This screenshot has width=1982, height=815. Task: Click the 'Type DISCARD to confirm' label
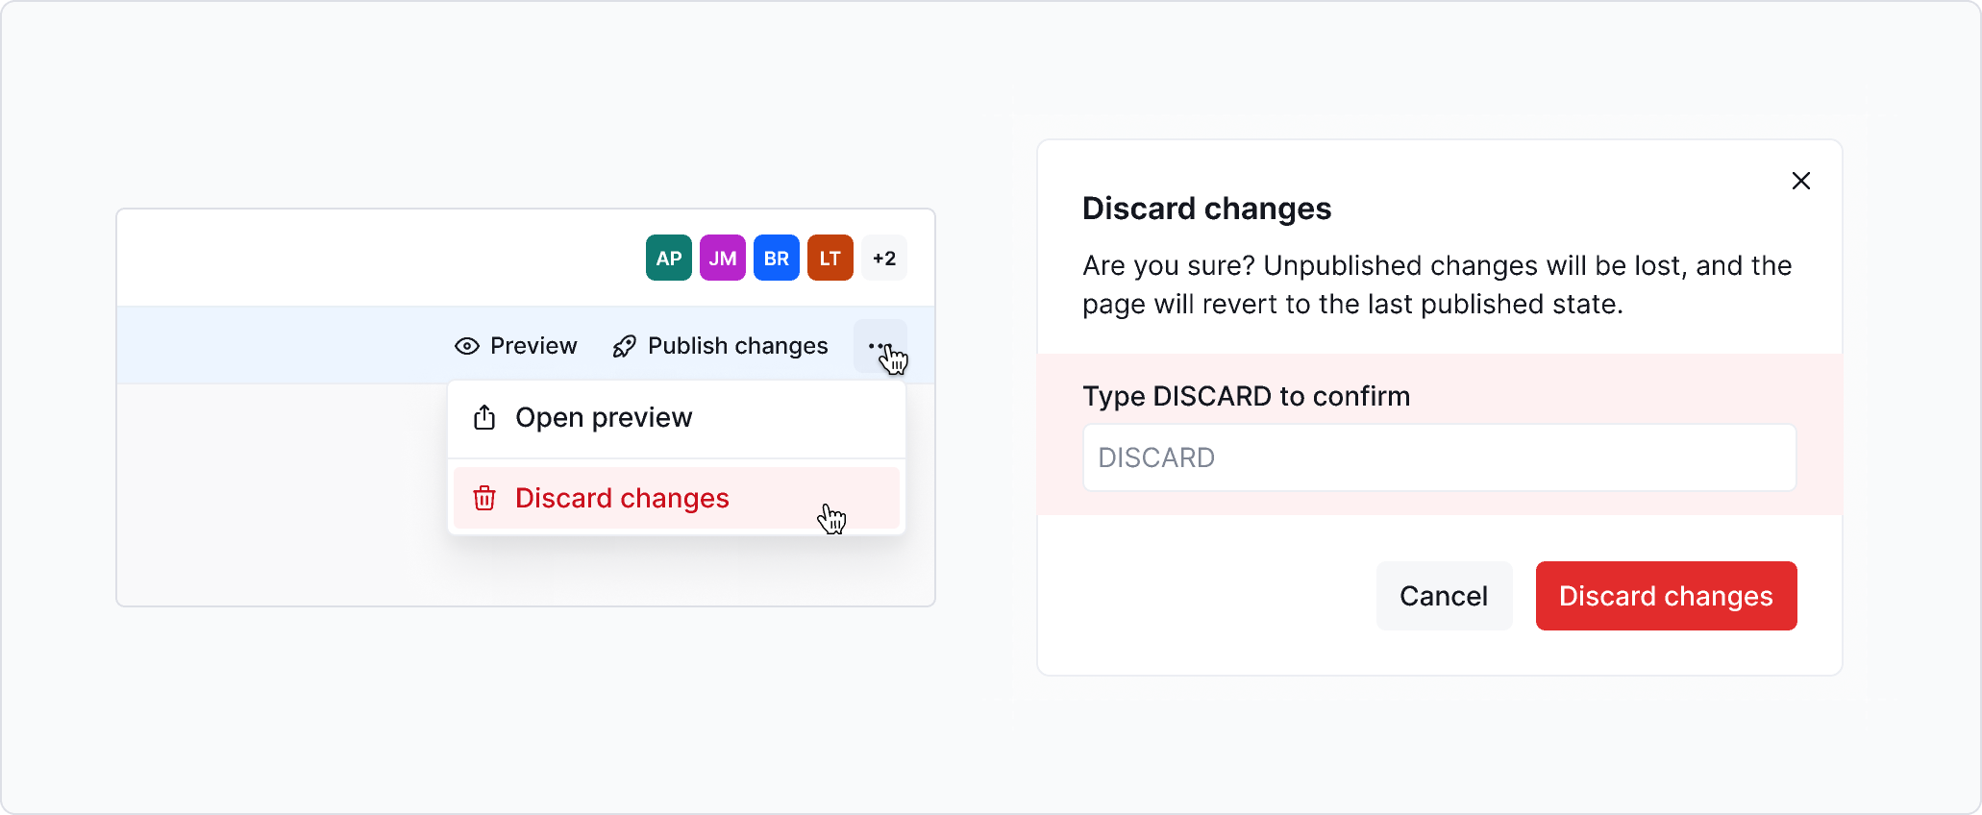click(x=1246, y=396)
